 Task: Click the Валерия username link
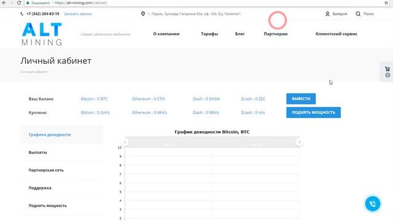(x=340, y=14)
